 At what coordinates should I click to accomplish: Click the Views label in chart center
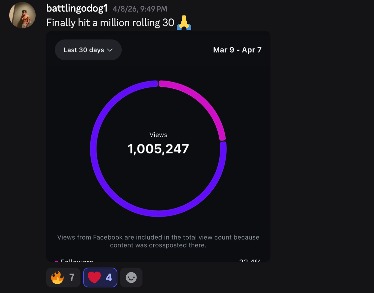point(158,135)
